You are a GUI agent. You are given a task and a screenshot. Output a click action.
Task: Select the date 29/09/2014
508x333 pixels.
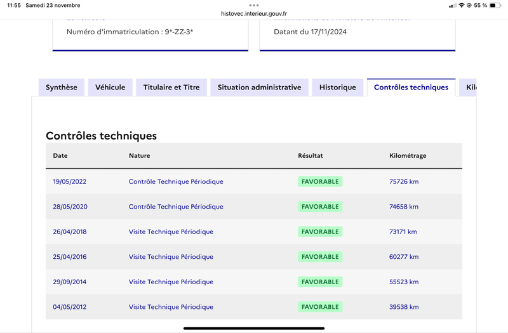(x=70, y=282)
